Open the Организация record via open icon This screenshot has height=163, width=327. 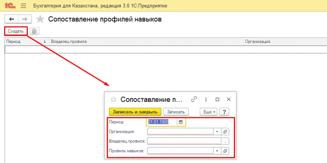pyautogui.click(x=225, y=131)
